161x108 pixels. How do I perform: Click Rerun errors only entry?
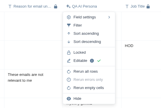(89, 80)
